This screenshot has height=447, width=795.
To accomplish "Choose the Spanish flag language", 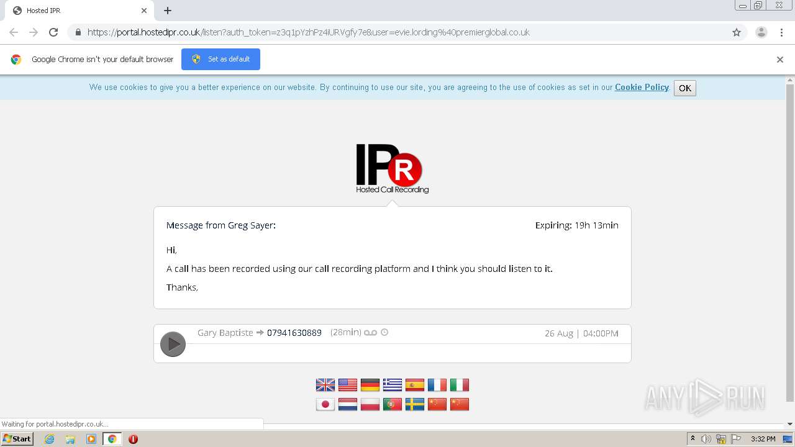I will click(x=415, y=385).
